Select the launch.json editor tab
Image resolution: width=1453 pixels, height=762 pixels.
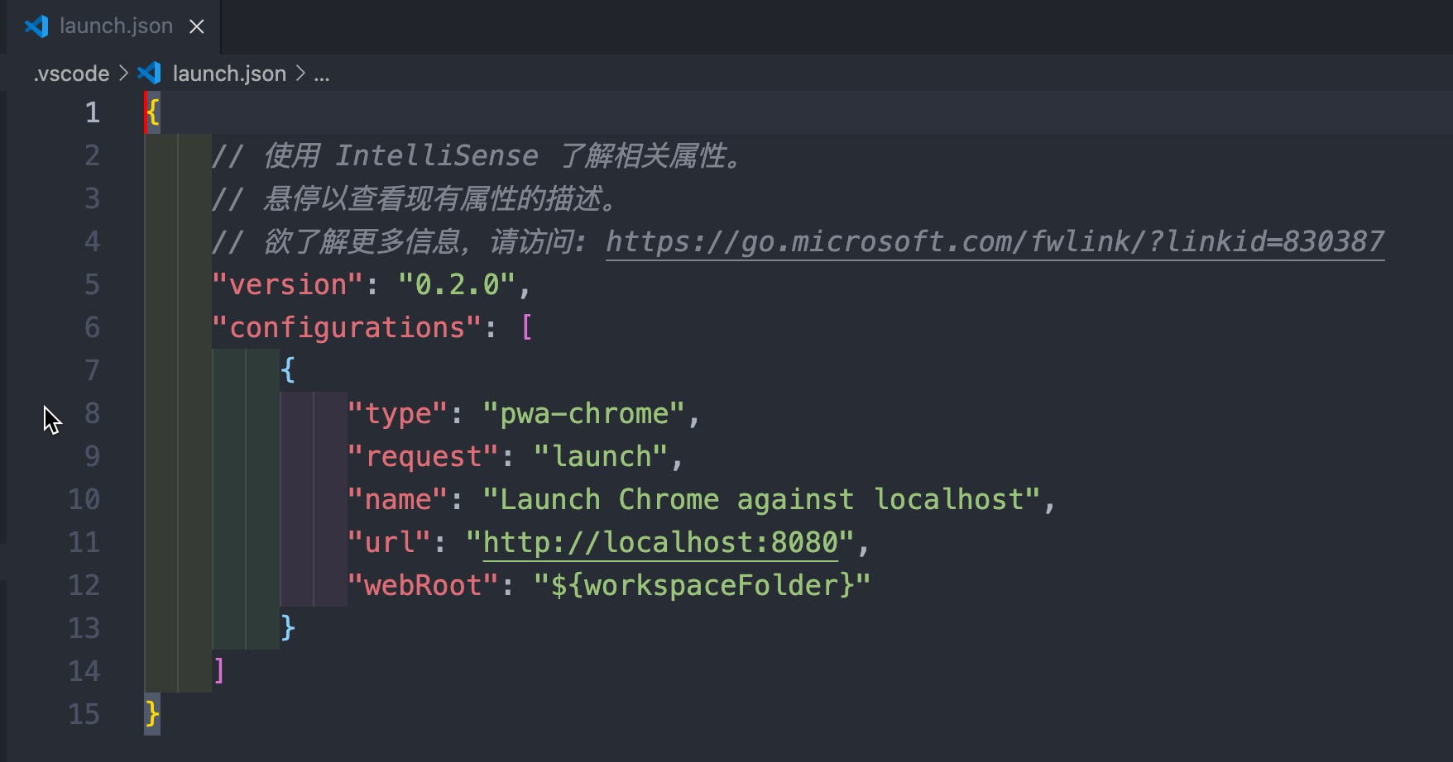(x=114, y=26)
